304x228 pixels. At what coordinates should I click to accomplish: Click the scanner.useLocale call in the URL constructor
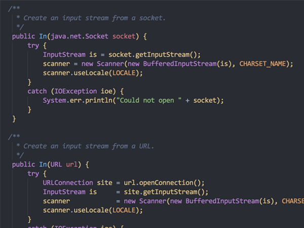[x=93, y=210]
